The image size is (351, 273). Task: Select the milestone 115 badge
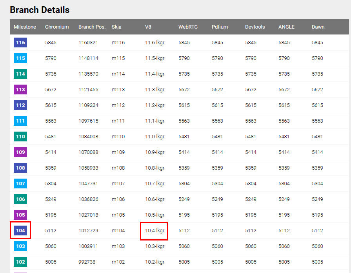20,58
